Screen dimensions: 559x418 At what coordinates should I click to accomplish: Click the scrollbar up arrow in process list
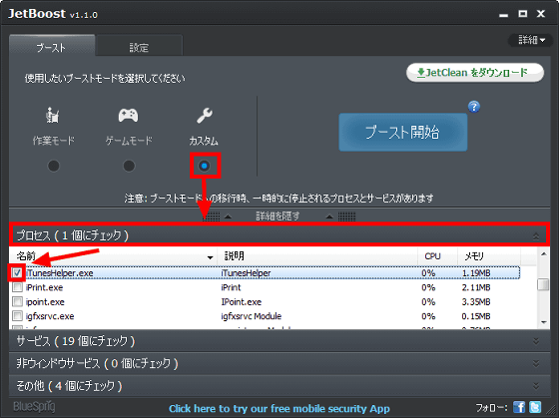(543, 253)
